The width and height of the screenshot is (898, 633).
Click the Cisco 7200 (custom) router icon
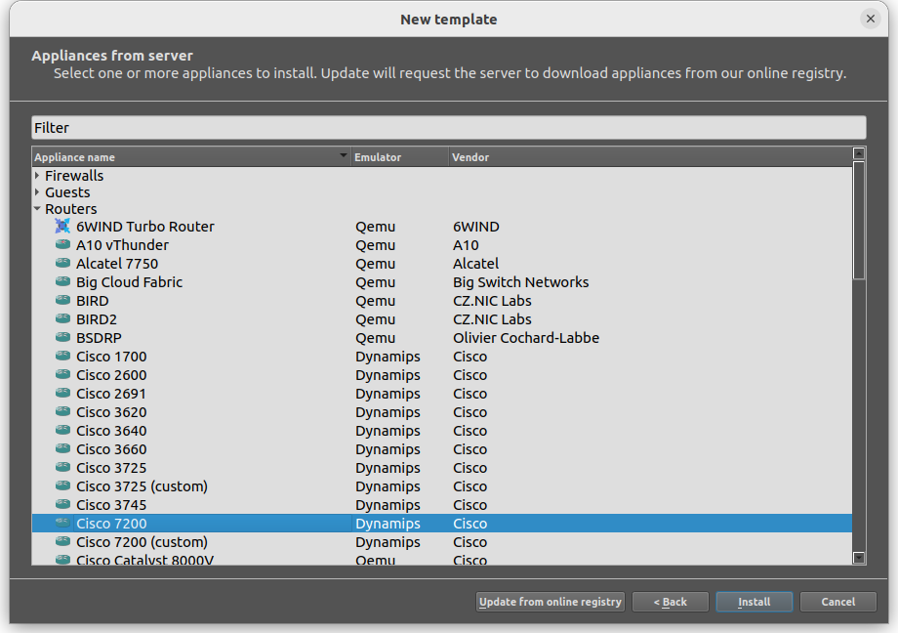(x=62, y=541)
